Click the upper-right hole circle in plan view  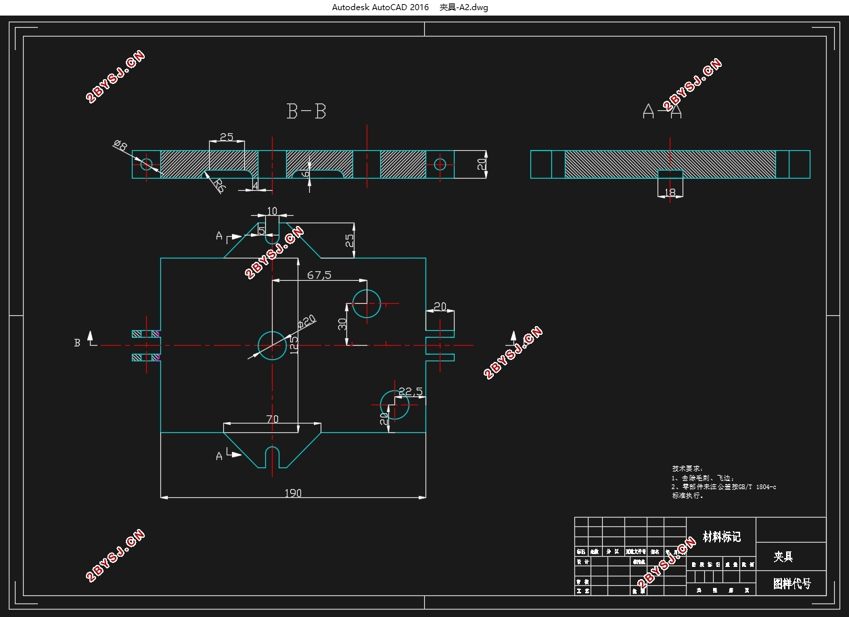coord(367,304)
